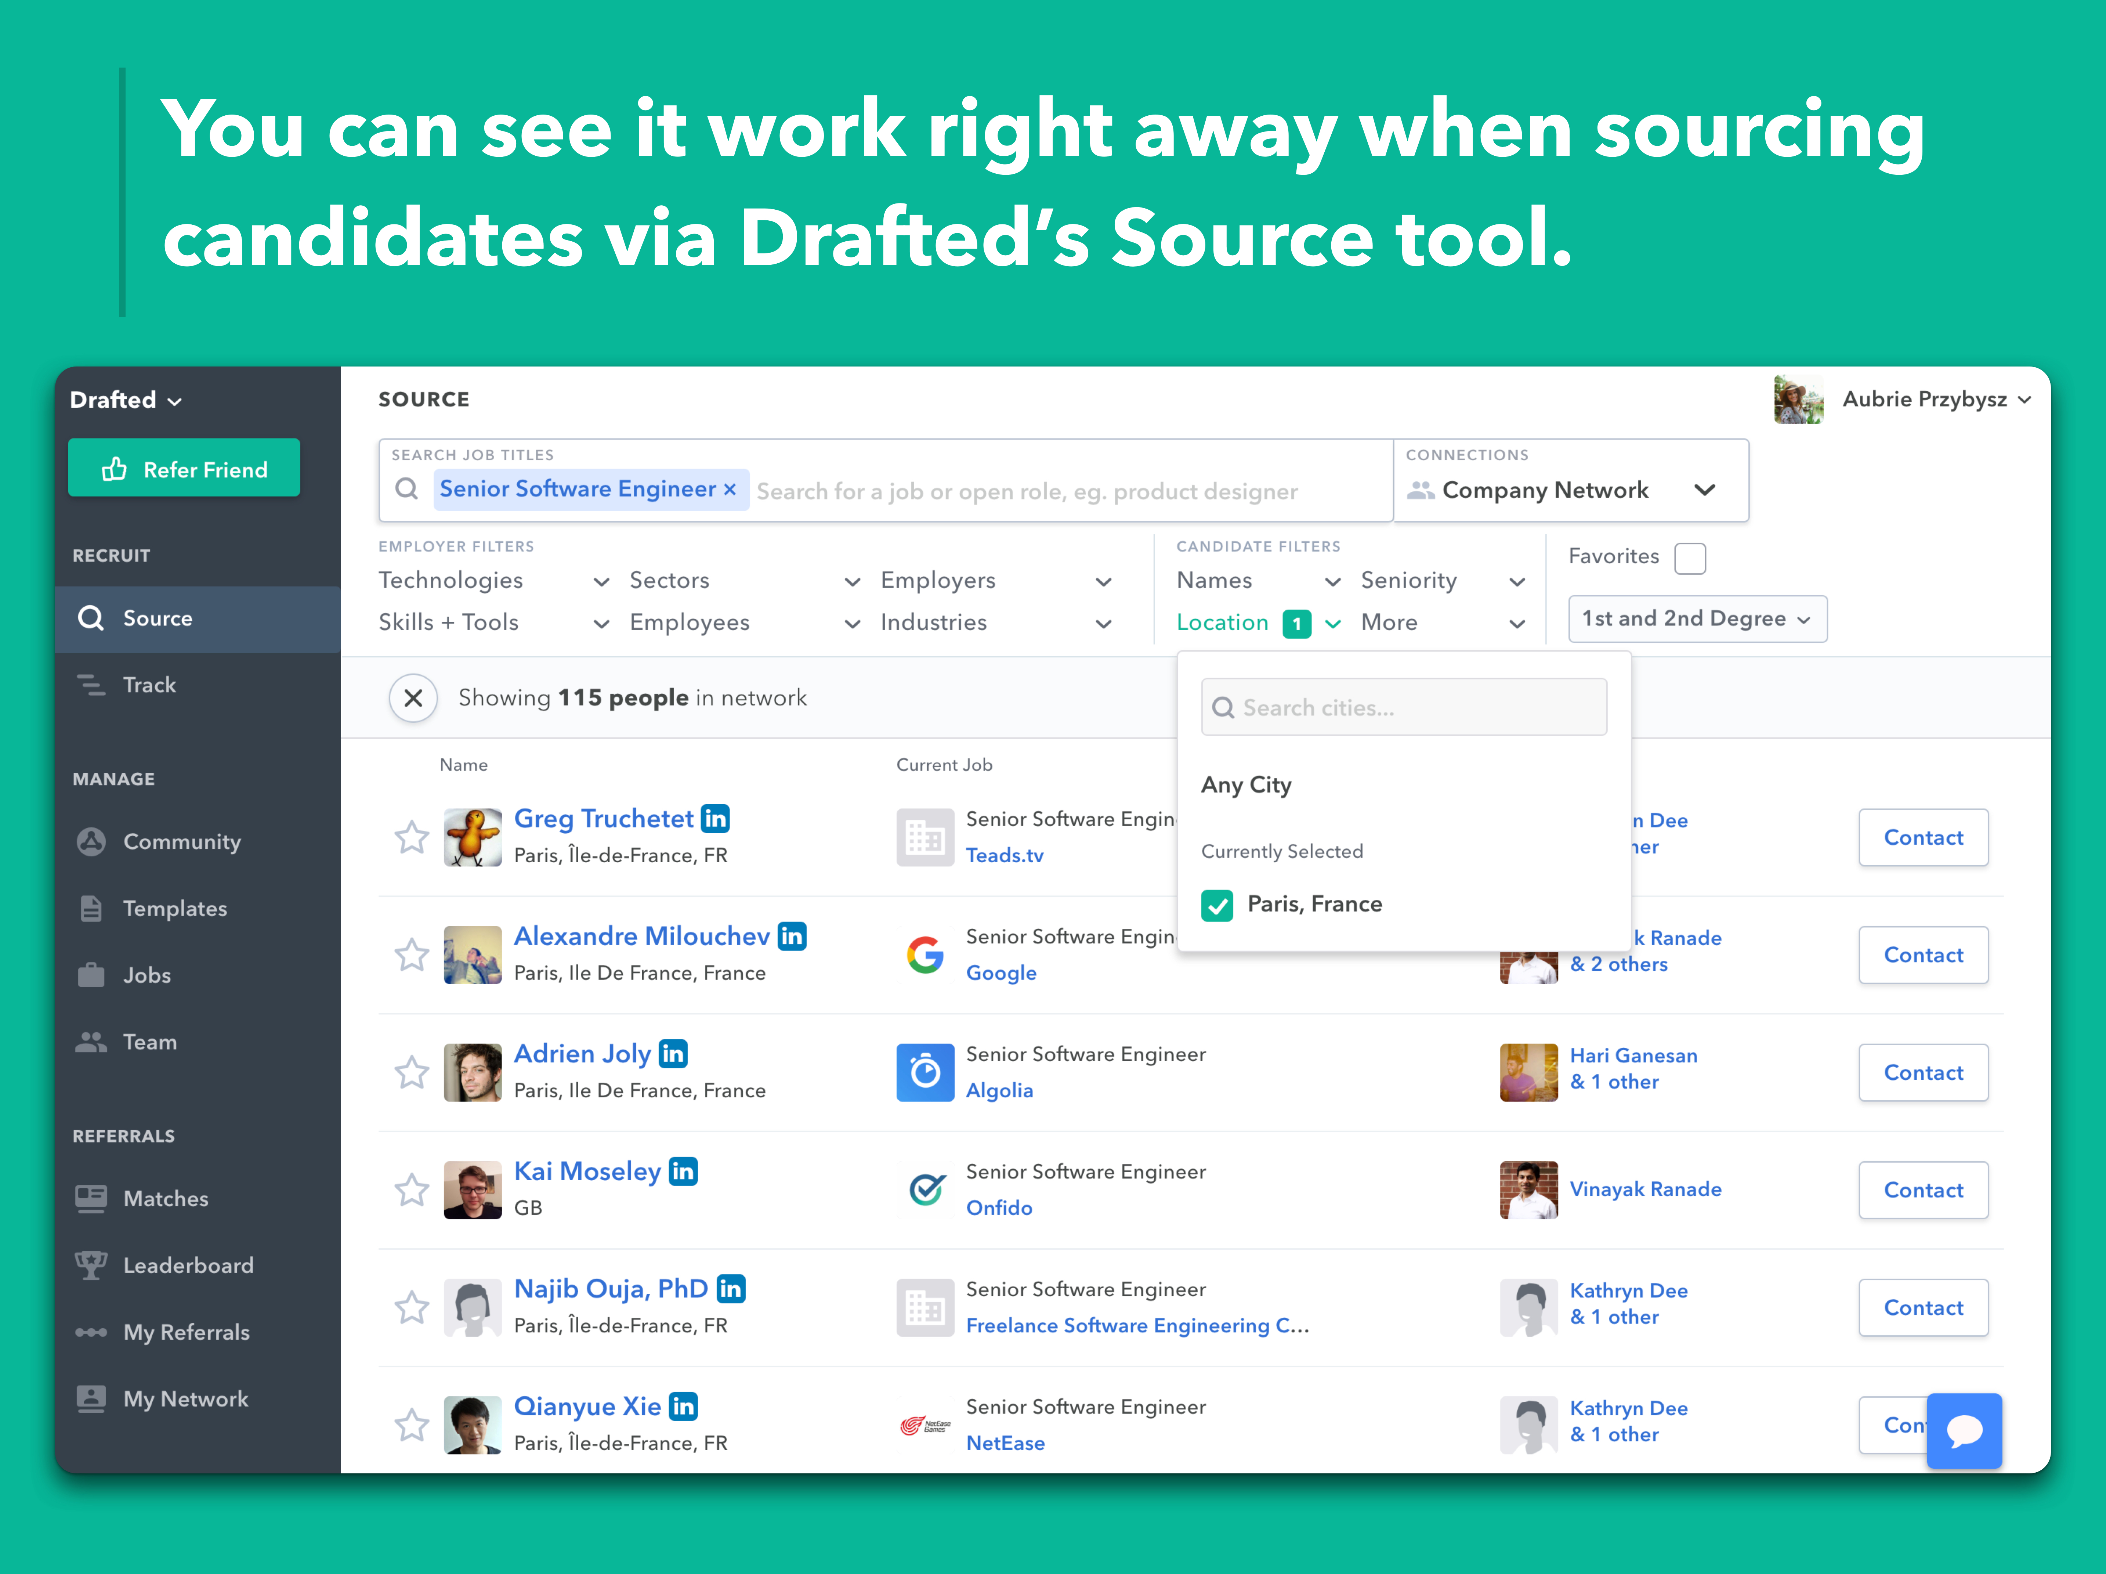Contact Alexandre Milouchev
Viewport: 2106px width, 1574px height.
coord(1923,955)
